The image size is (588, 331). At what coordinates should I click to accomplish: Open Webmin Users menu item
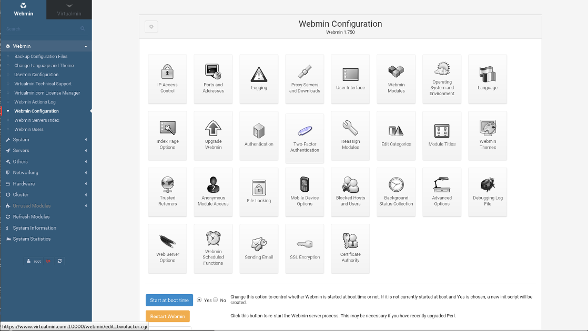pyautogui.click(x=29, y=129)
